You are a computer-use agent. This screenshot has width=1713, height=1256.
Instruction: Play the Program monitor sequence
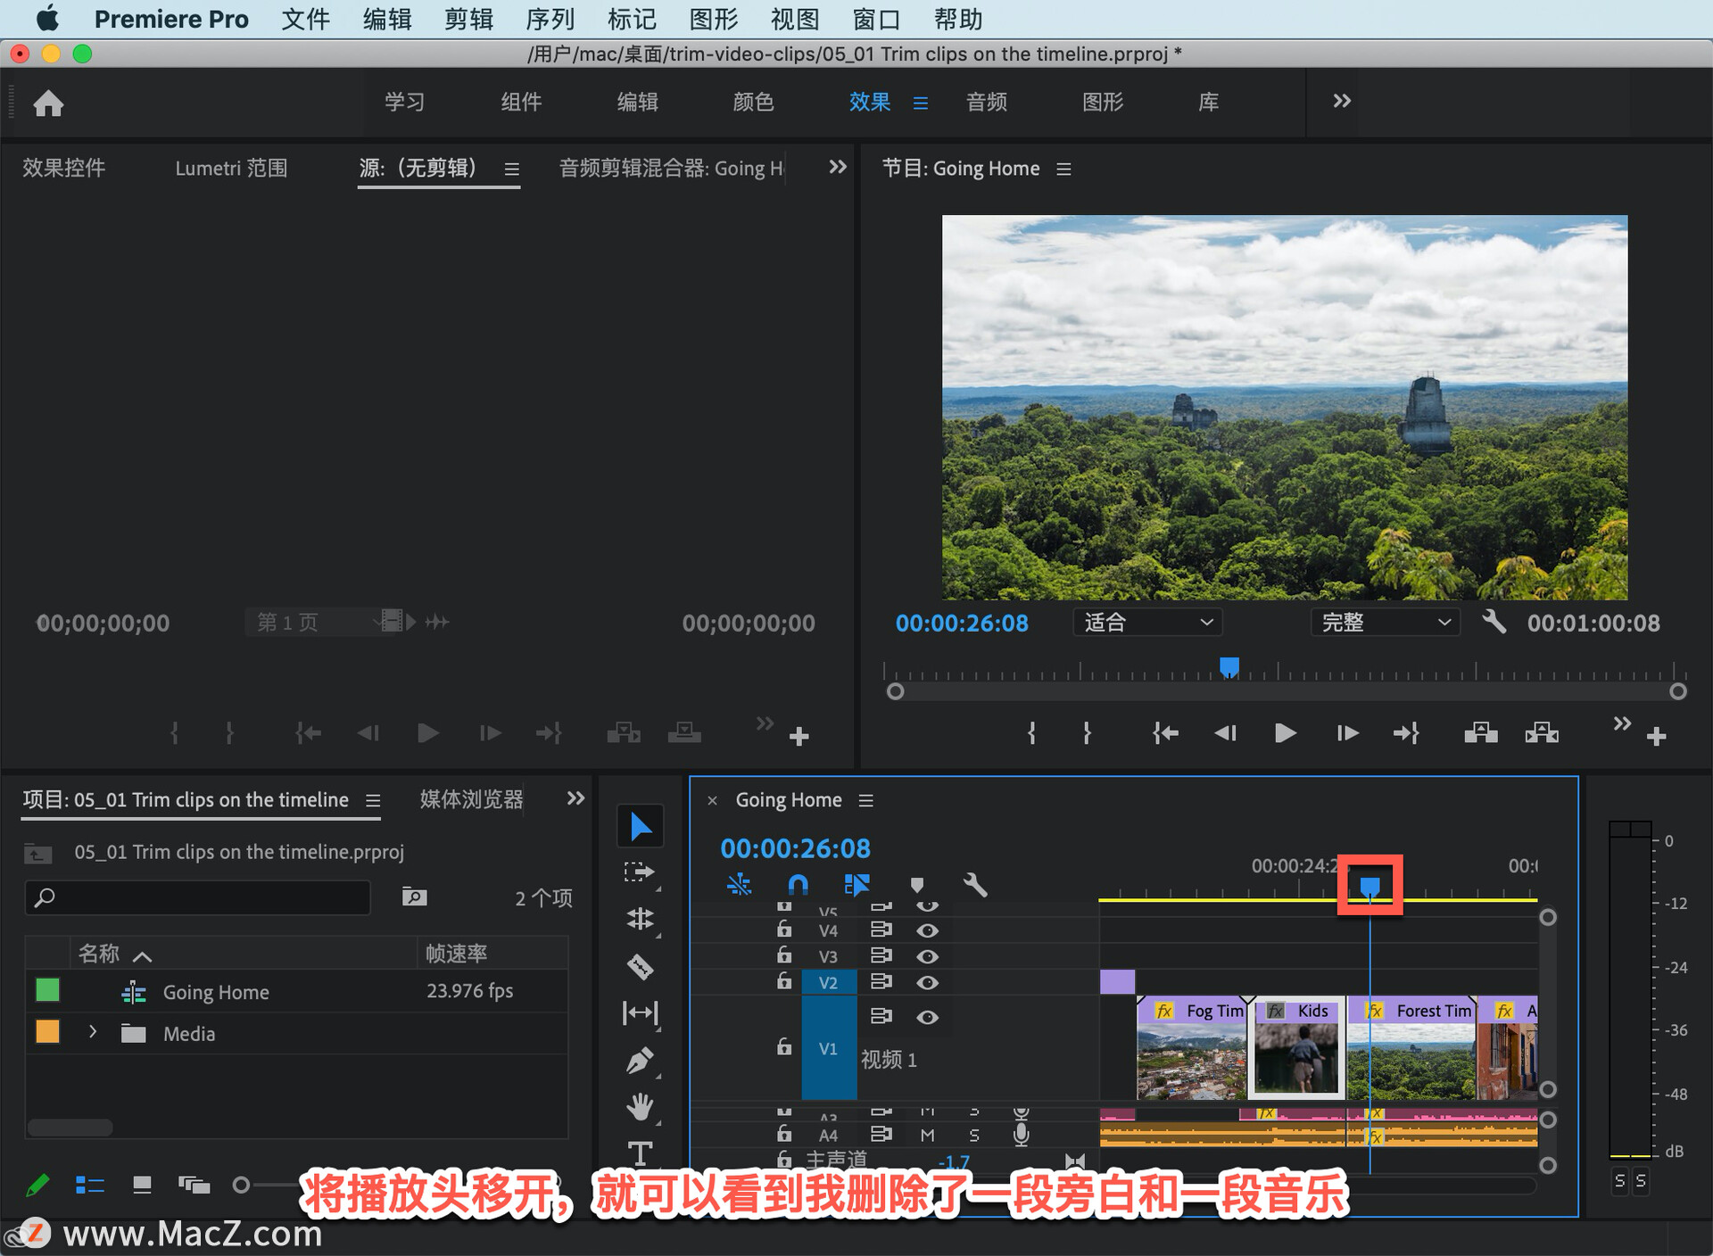pos(1285,733)
